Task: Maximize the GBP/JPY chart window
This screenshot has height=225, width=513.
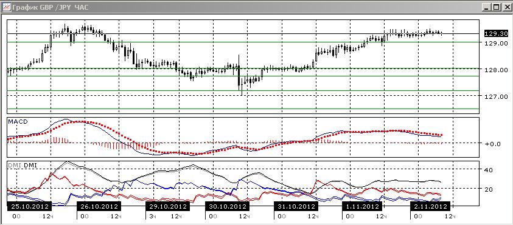Action: (496, 7)
